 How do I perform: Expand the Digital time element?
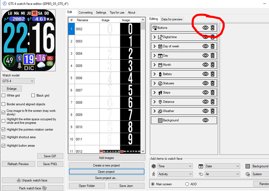pyautogui.click(x=155, y=37)
